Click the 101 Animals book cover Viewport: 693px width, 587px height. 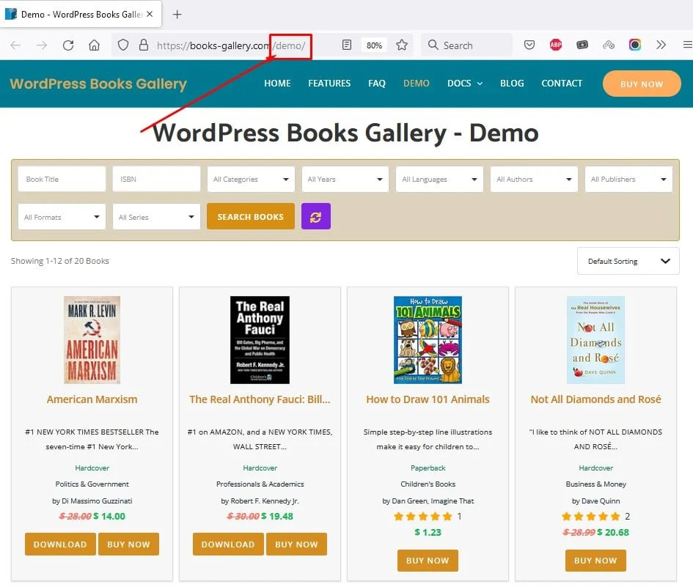[428, 339]
